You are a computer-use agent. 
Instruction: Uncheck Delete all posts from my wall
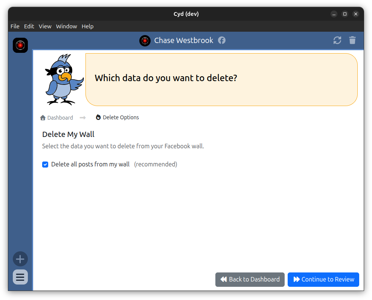tap(45, 165)
